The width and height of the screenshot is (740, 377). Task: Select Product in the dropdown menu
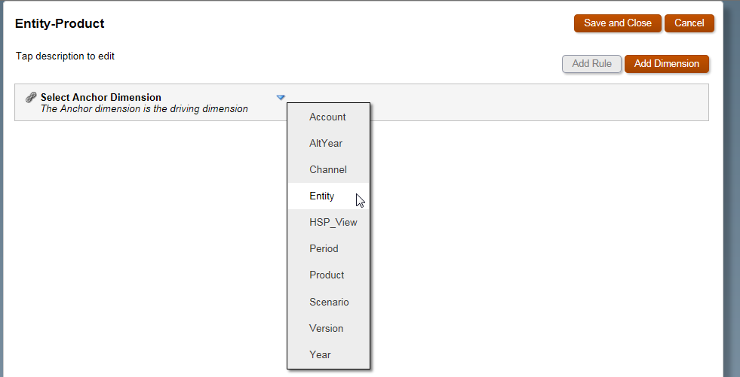coord(328,275)
